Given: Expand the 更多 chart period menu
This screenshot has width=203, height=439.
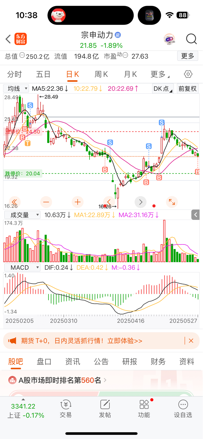Looking at the screenshot, I should click(x=160, y=74).
